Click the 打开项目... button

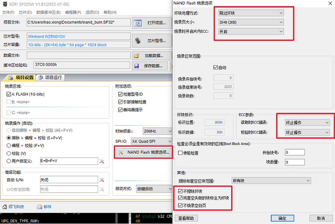tap(152, 23)
